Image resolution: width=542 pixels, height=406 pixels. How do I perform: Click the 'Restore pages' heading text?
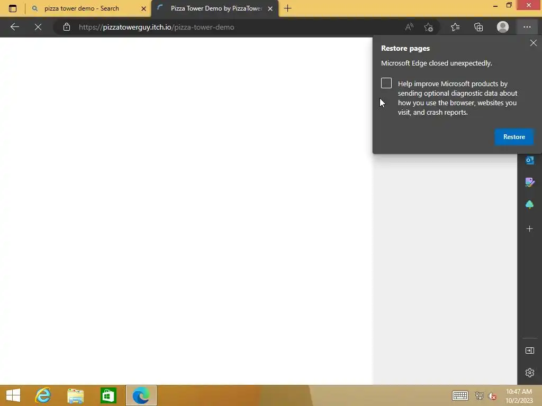405,48
